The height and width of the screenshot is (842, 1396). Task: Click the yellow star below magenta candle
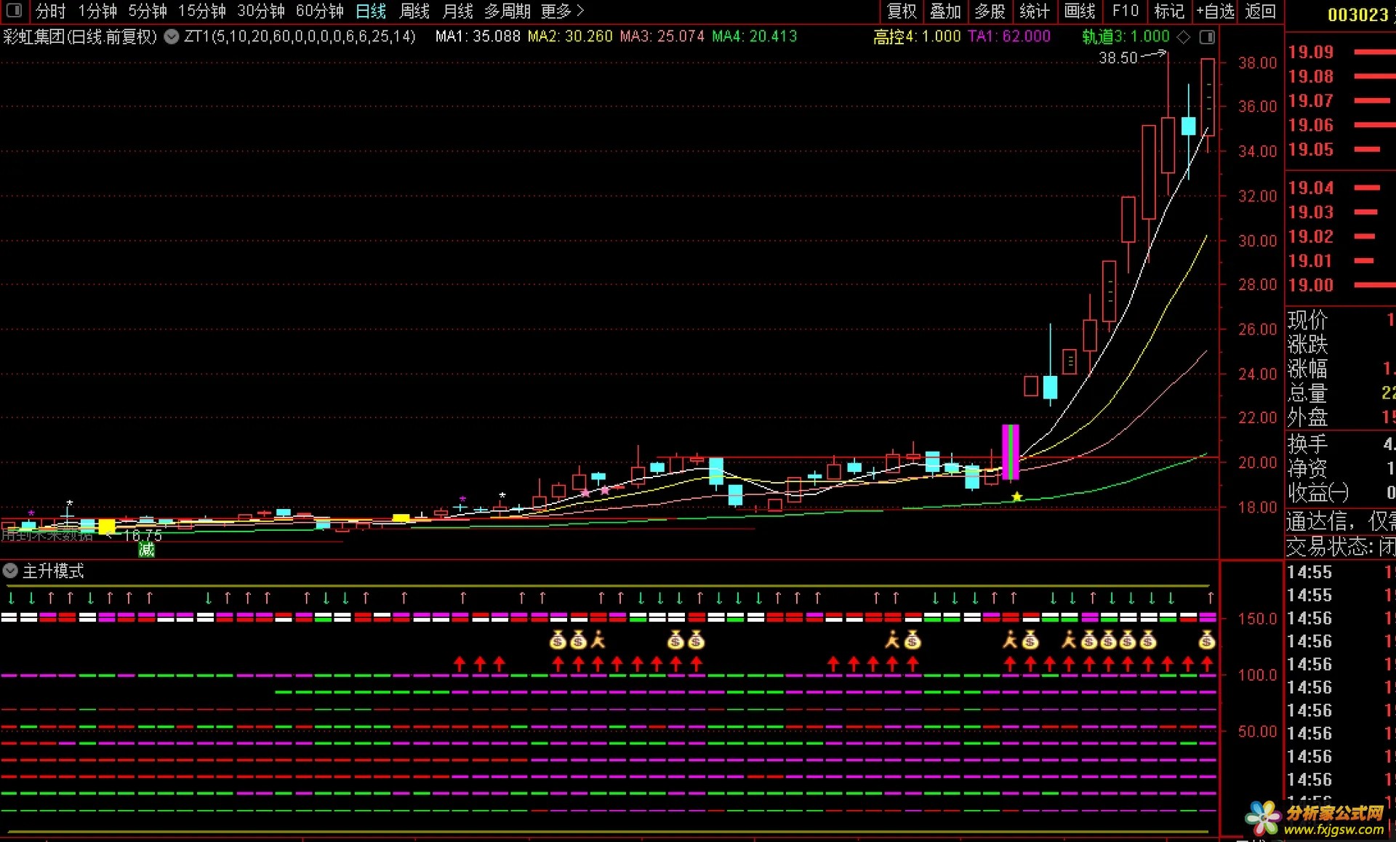[1017, 497]
